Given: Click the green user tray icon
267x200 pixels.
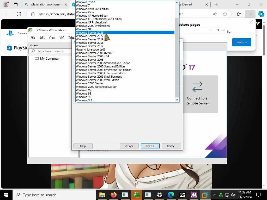Looking at the screenshot, I should 221,195.
